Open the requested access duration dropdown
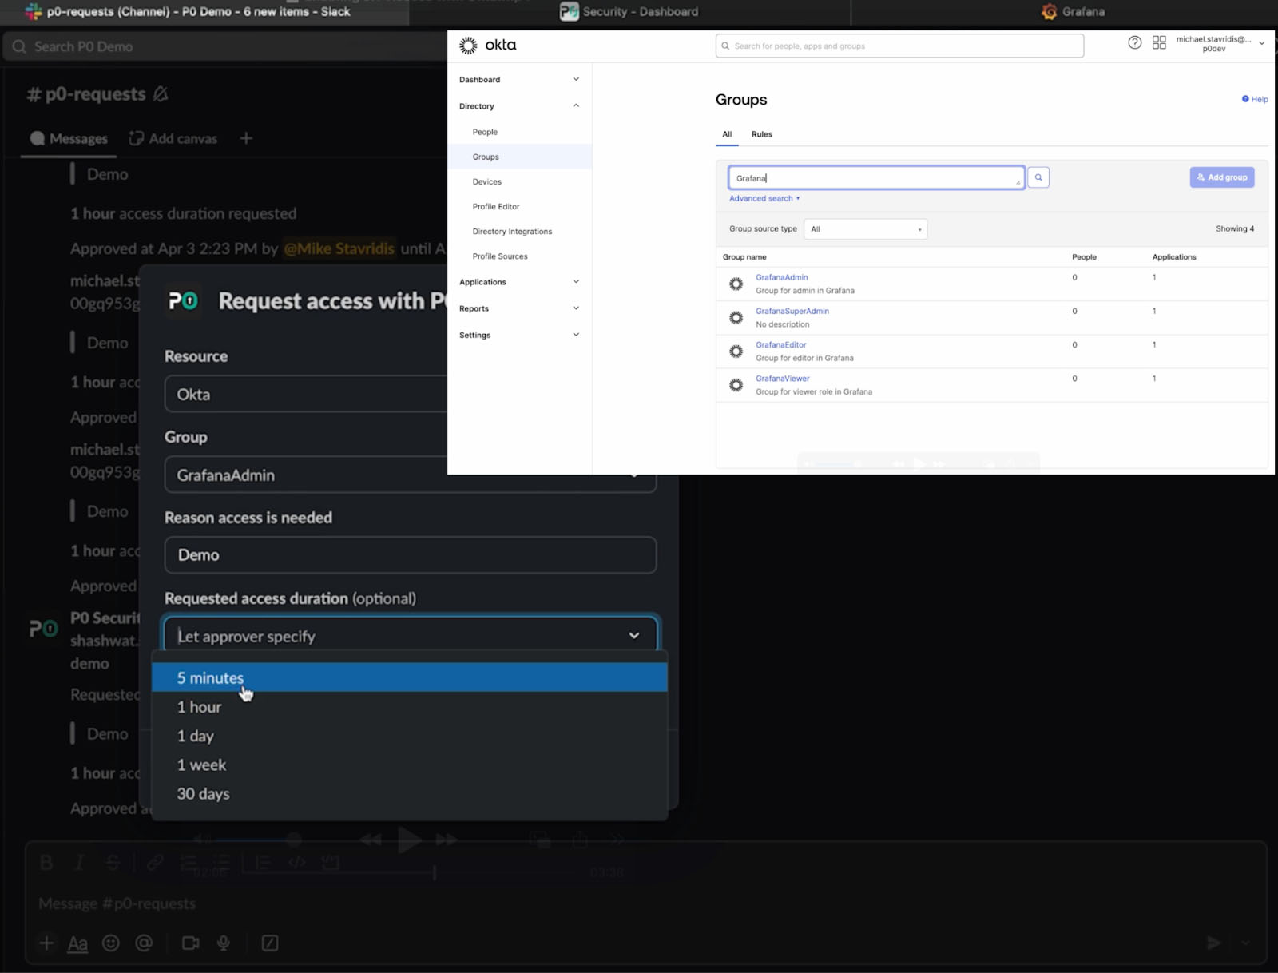The width and height of the screenshot is (1278, 973). pyautogui.click(x=410, y=635)
